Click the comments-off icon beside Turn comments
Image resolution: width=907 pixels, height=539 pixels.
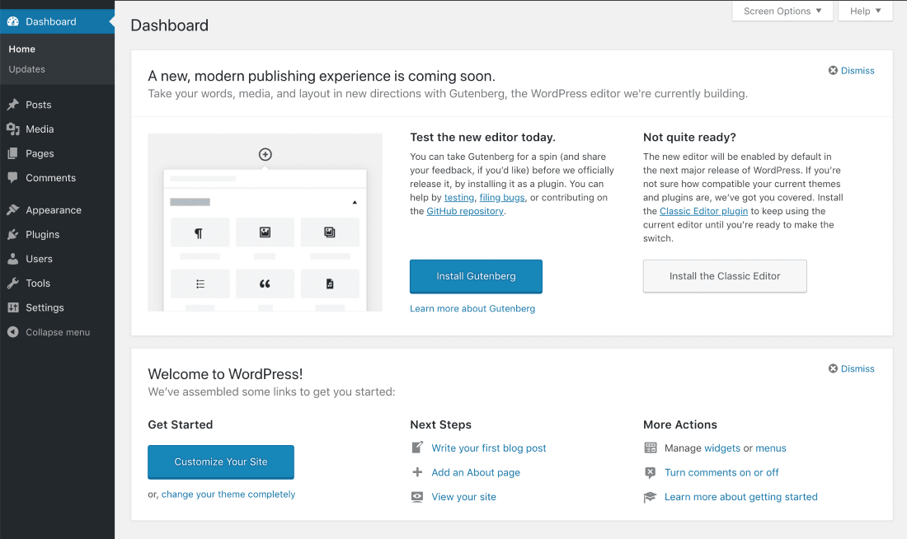tap(651, 472)
